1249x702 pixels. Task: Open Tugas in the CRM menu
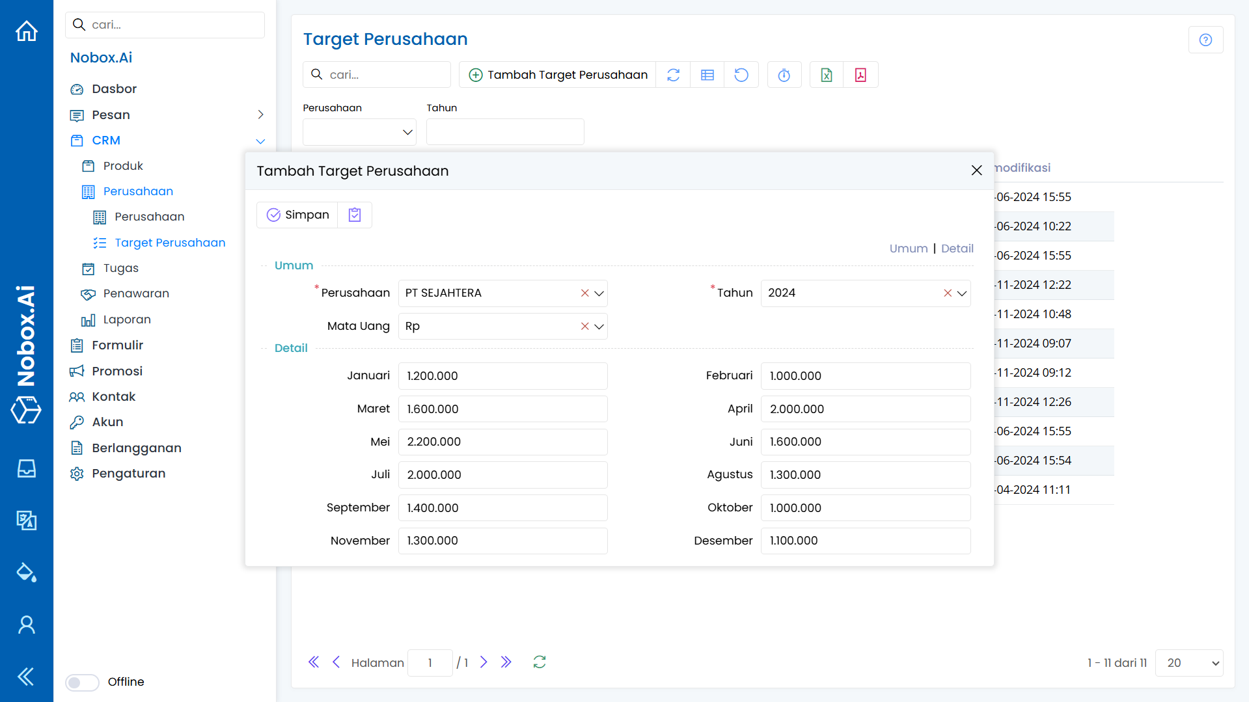[x=120, y=268]
